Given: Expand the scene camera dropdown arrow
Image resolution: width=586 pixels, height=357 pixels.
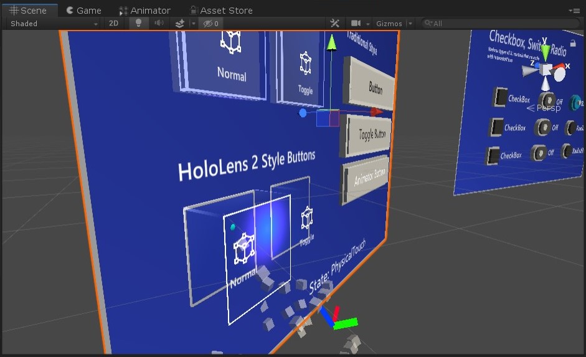Looking at the screenshot, I should point(368,24).
